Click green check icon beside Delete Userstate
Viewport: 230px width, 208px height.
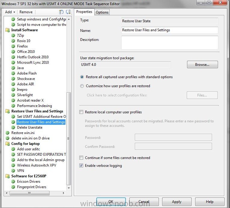click(x=13, y=127)
